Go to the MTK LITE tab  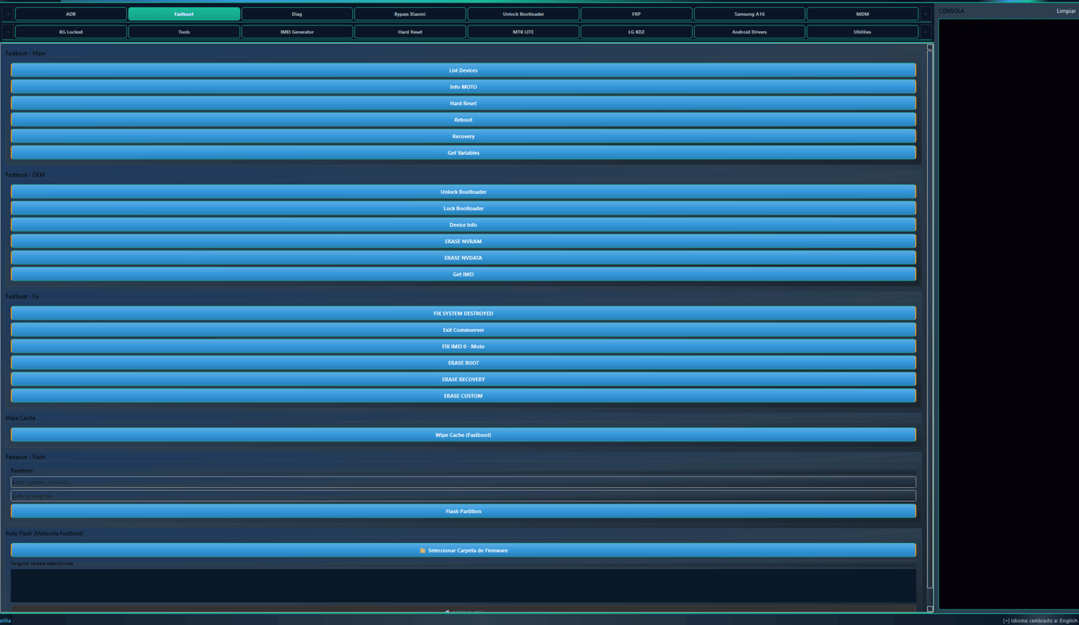click(x=523, y=32)
